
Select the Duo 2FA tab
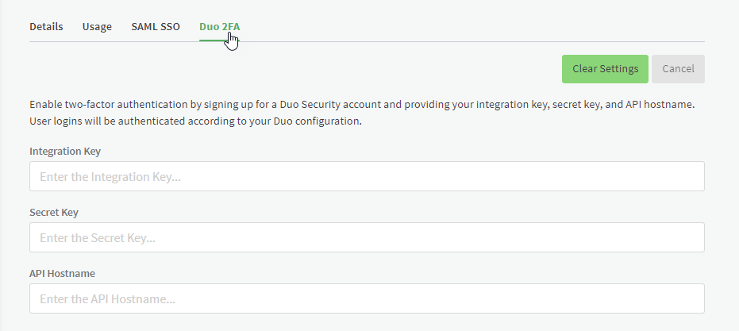(220, 27)
